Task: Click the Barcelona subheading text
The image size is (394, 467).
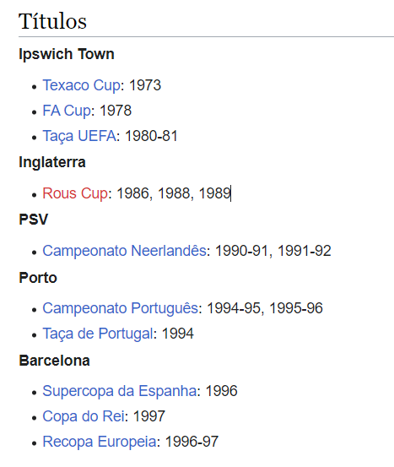Action: [54, 361]
